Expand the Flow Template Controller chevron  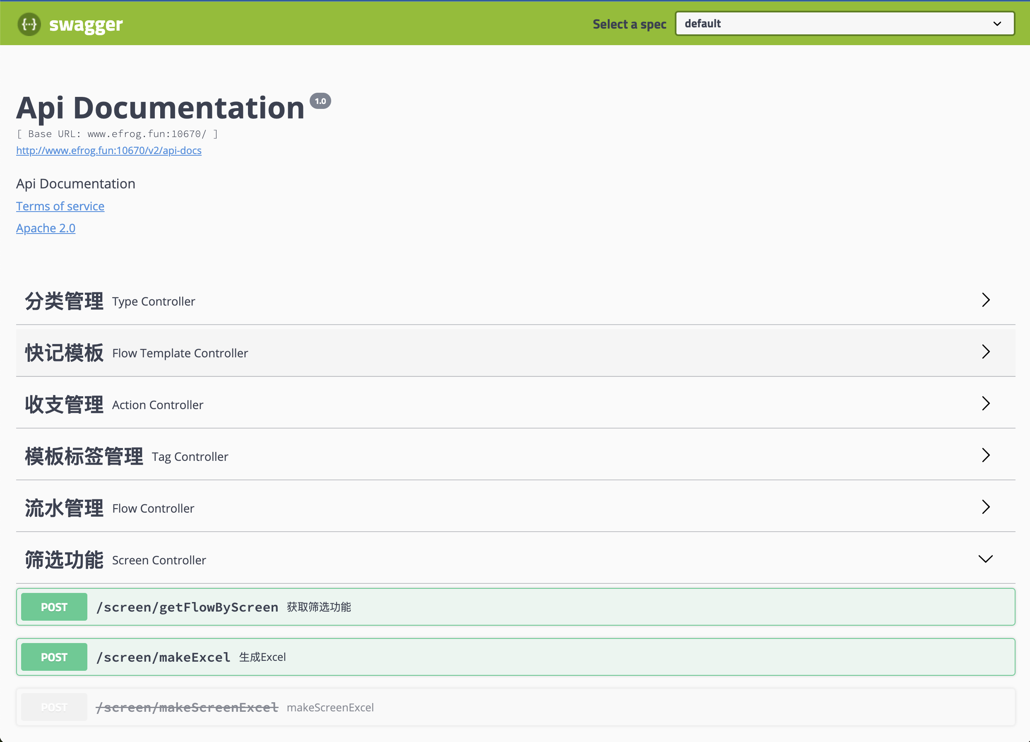(985, 352)
